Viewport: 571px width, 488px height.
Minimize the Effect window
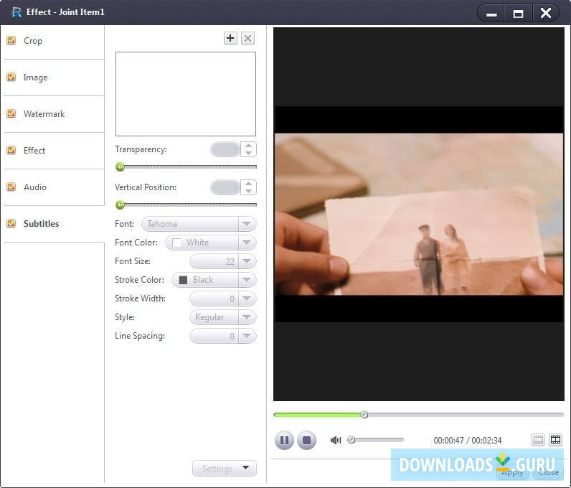[x=491, y=13]
